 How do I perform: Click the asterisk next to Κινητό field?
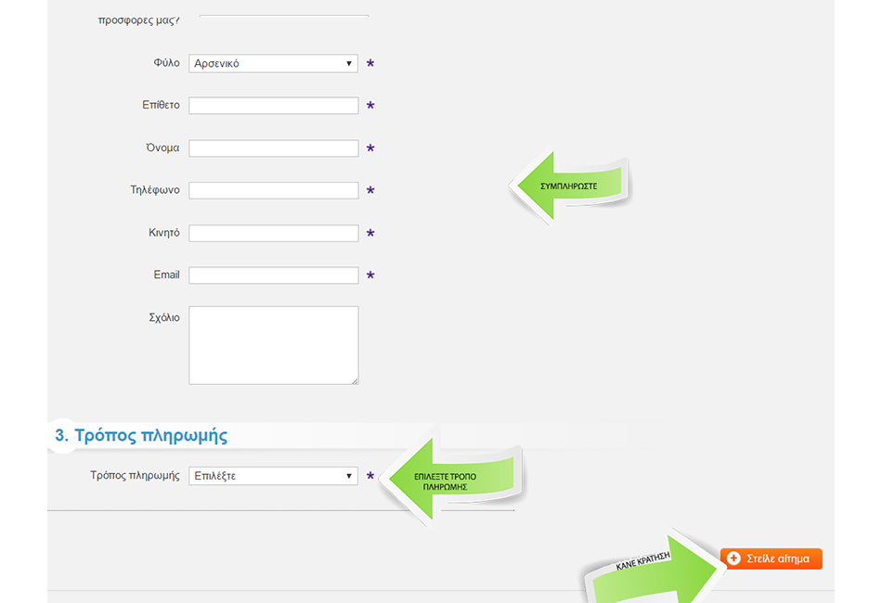pyautogui.click(x=370, y=233)
